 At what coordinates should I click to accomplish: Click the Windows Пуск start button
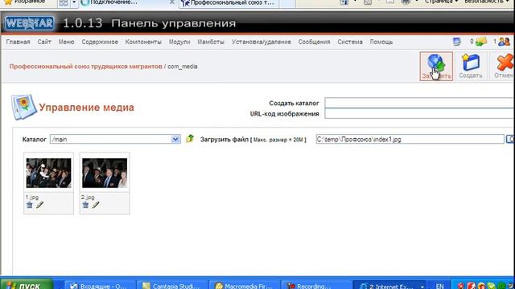(x=27, y=284)
